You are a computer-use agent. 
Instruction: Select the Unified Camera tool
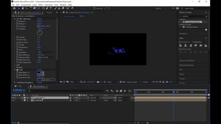pyautogui.click(x=35, y=8)
